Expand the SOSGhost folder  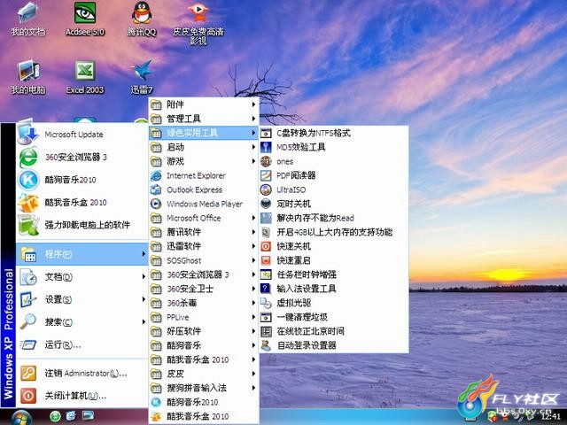click(204, 260)
